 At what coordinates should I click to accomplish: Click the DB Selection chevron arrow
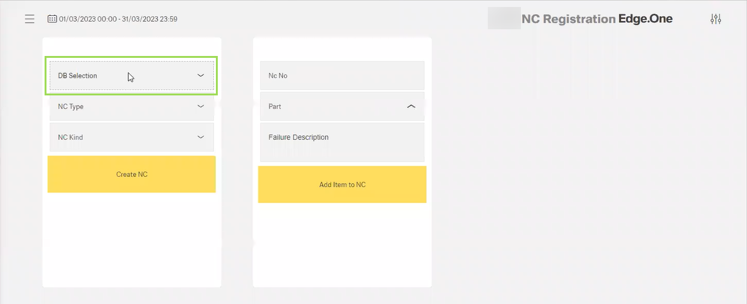pos(201,76)
